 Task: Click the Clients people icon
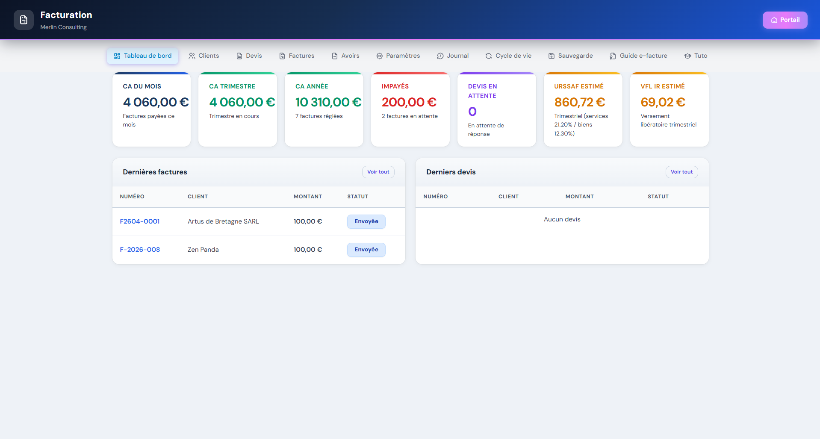click(192, 56)
